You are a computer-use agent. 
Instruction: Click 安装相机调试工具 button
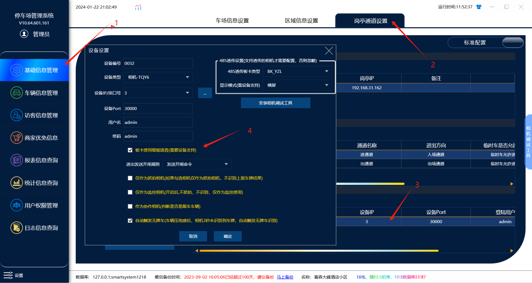tap(275, 103)
